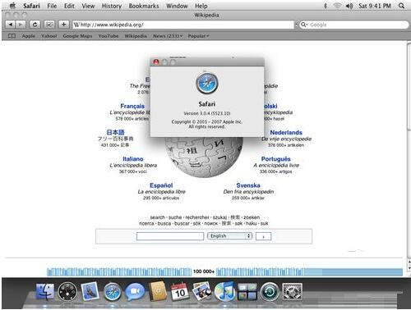Viewport: 411px width, 310px height.
Task: Go forward with the forward arrow
Action: click(21, 25)
